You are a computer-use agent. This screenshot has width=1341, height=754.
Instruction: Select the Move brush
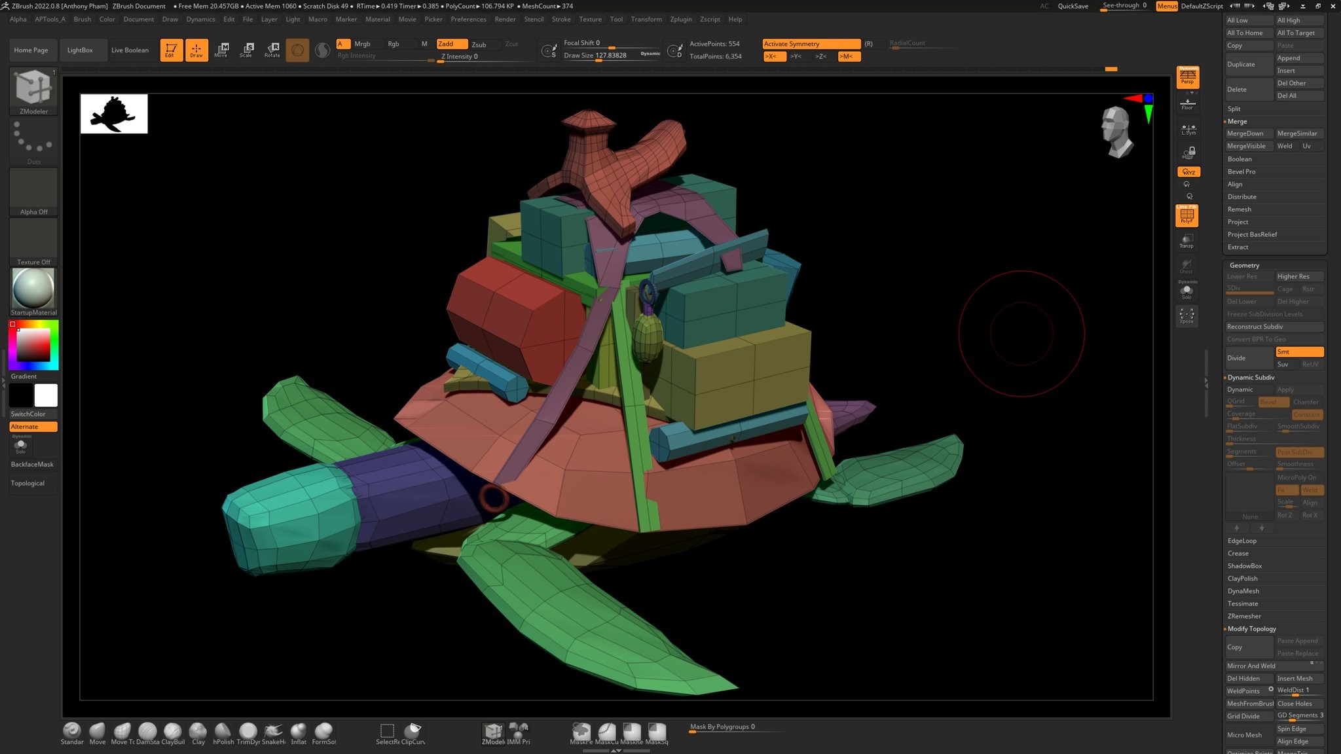pyautogui.click(x=97, y=734)
